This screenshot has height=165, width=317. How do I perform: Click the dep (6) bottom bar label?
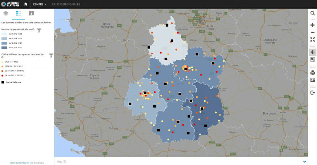tap(62, 162)
